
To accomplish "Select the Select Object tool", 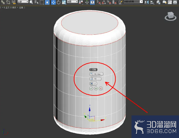I will coord(31,2).
